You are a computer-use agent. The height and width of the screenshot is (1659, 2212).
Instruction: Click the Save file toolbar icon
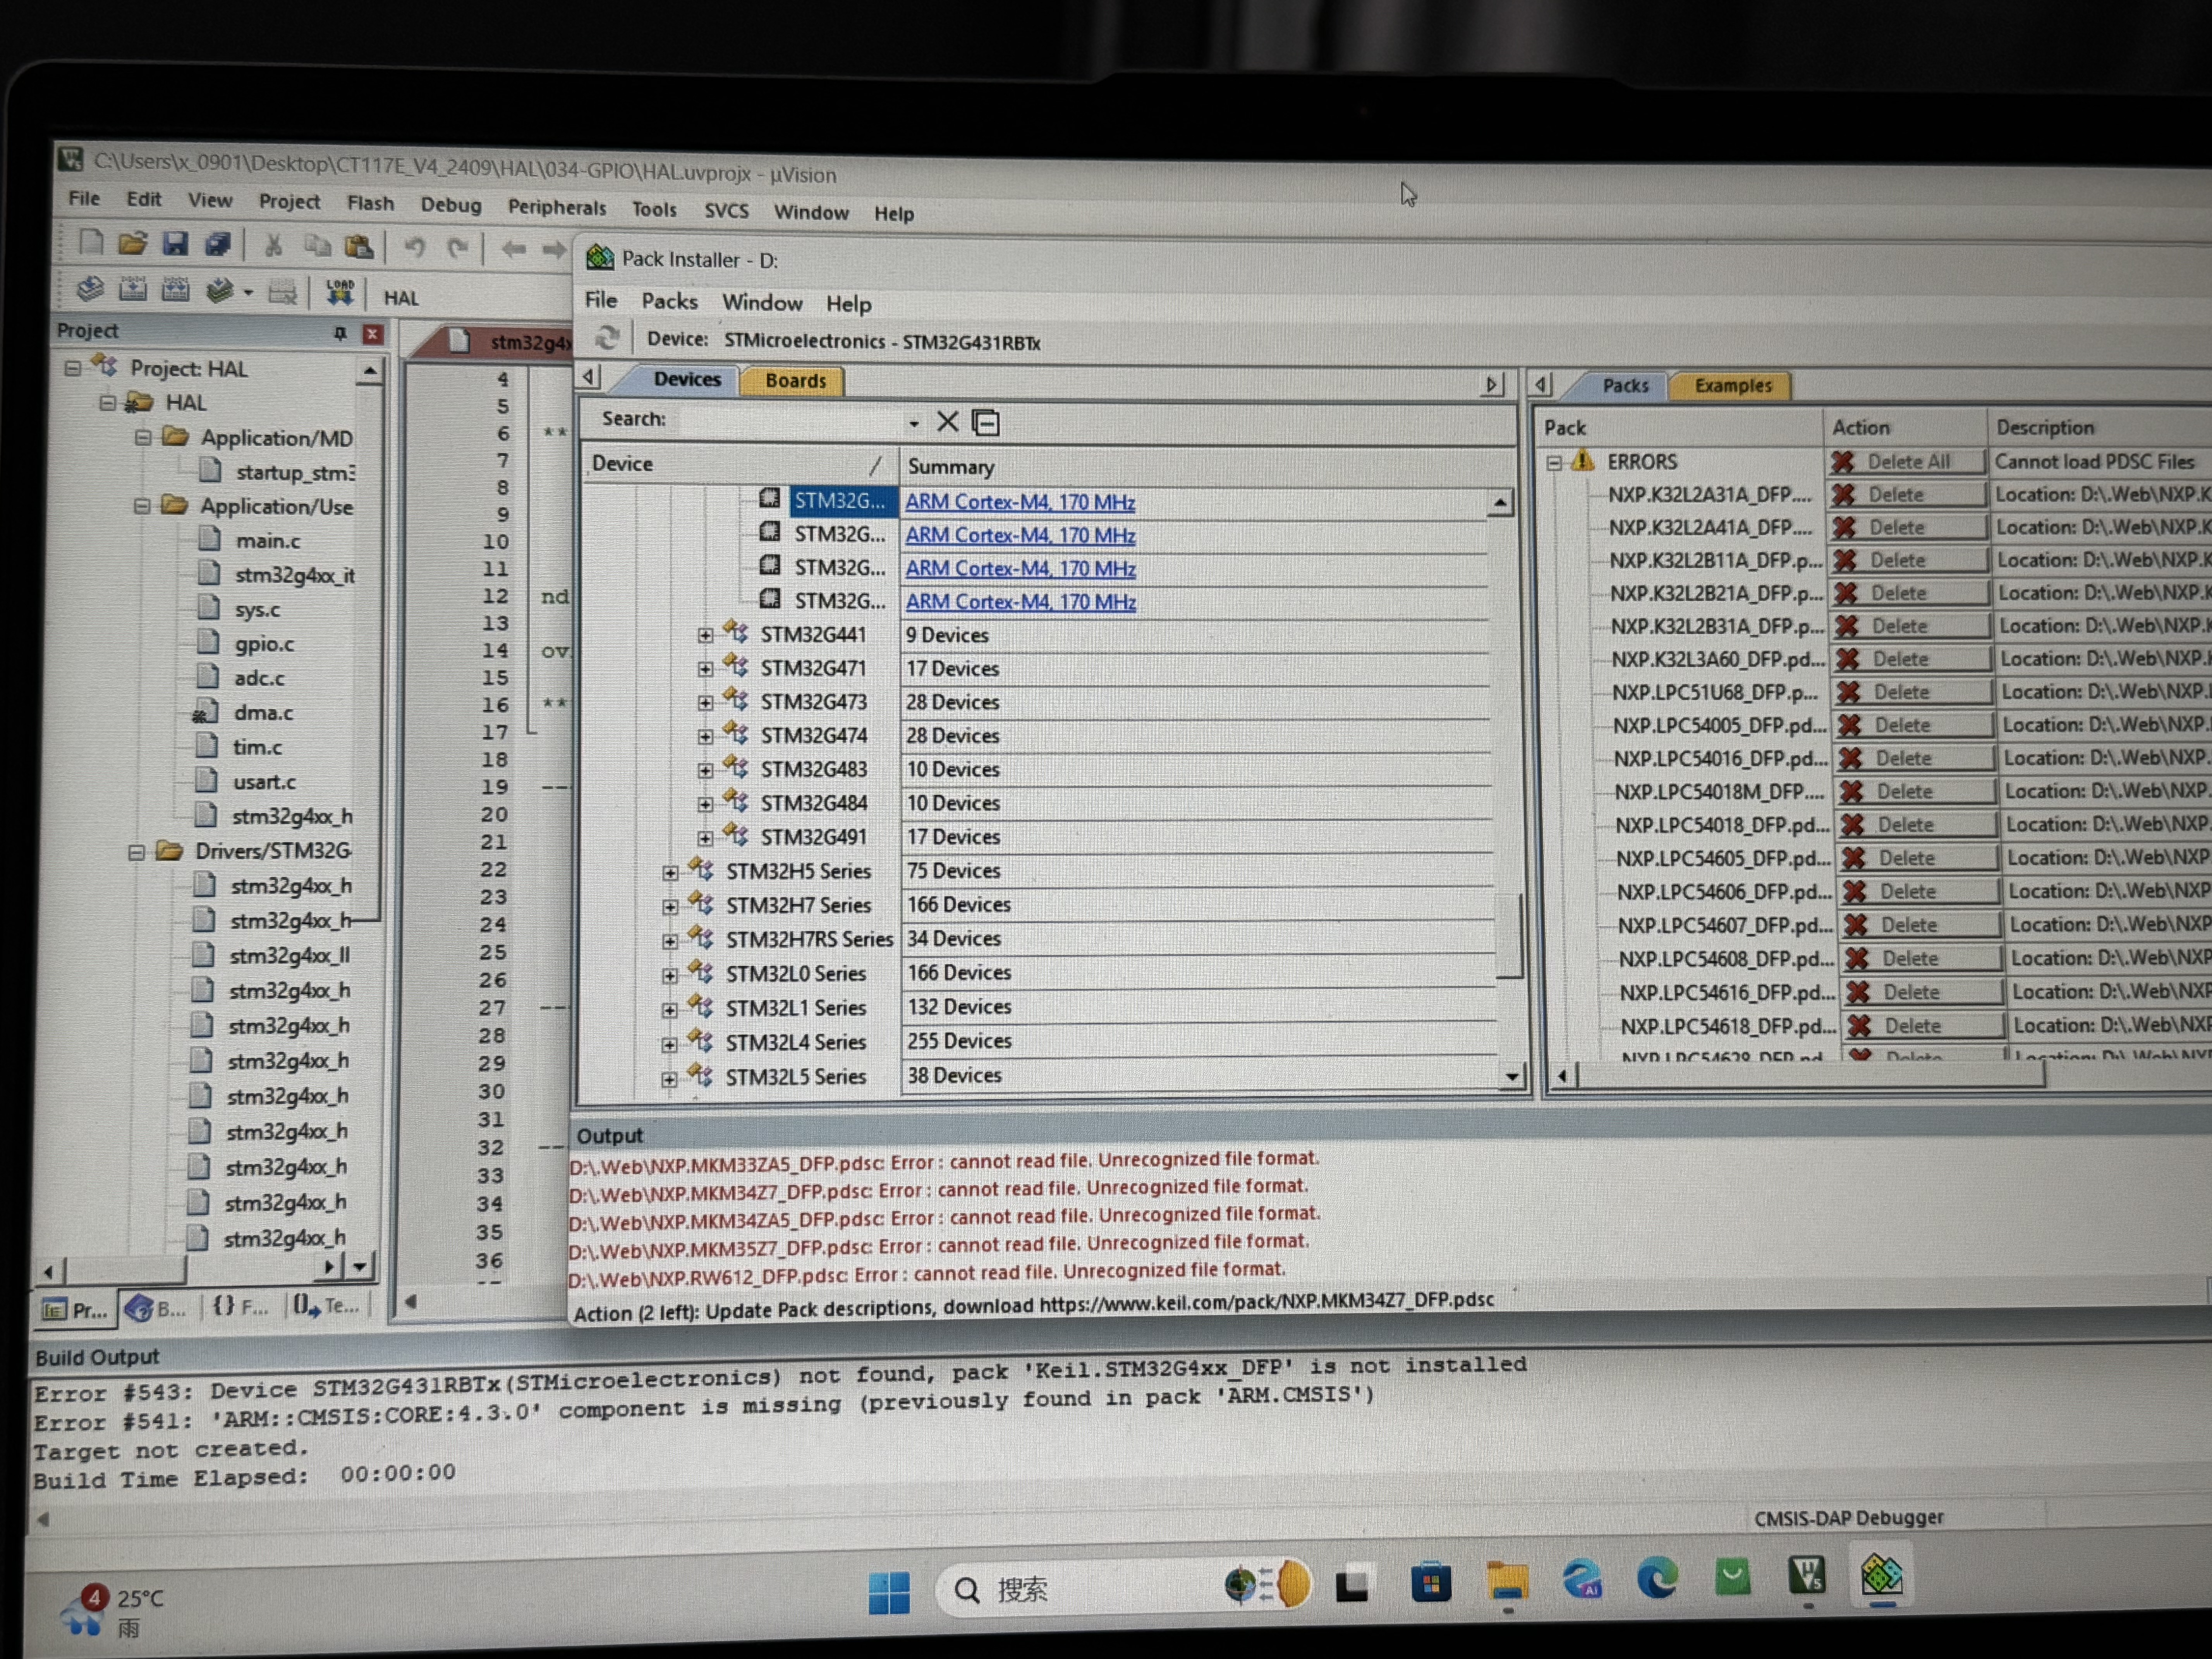176,243
